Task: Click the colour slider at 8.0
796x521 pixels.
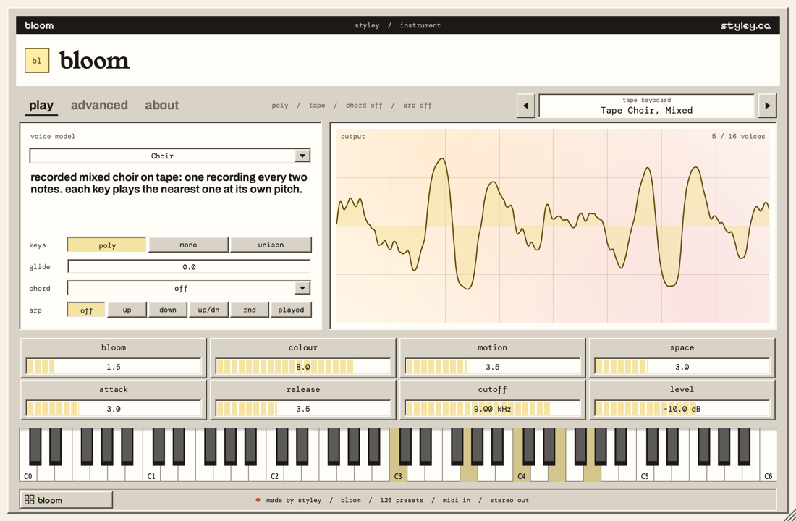Action: [303, 367]
